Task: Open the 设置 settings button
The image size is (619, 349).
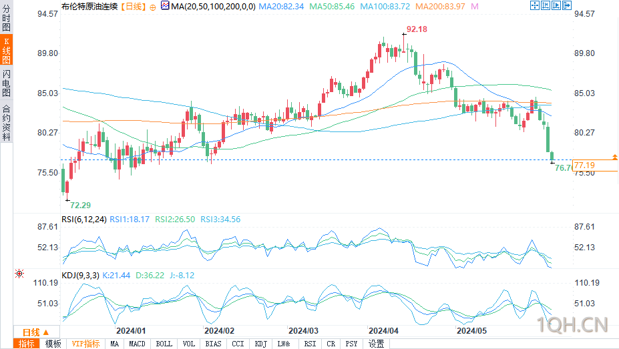Action: pyautogui.click(x=376, y=344)
